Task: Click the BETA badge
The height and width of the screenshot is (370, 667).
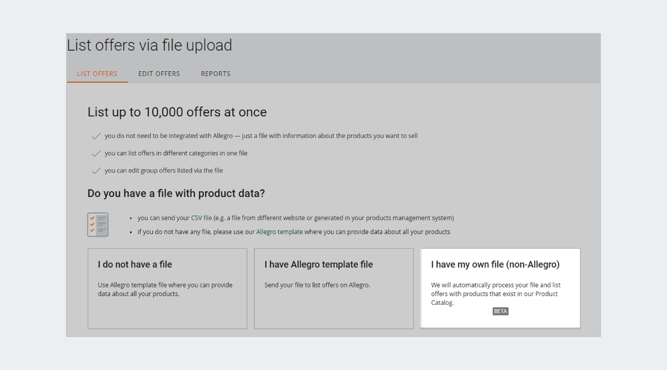Action: [500, 312]
